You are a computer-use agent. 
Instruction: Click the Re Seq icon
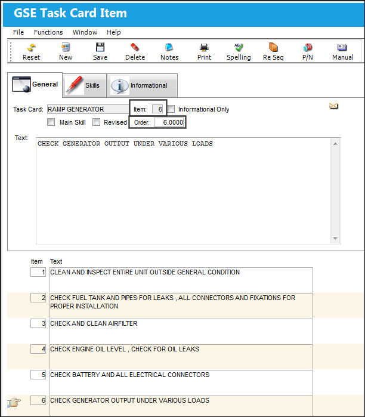(x=273, y=51)
